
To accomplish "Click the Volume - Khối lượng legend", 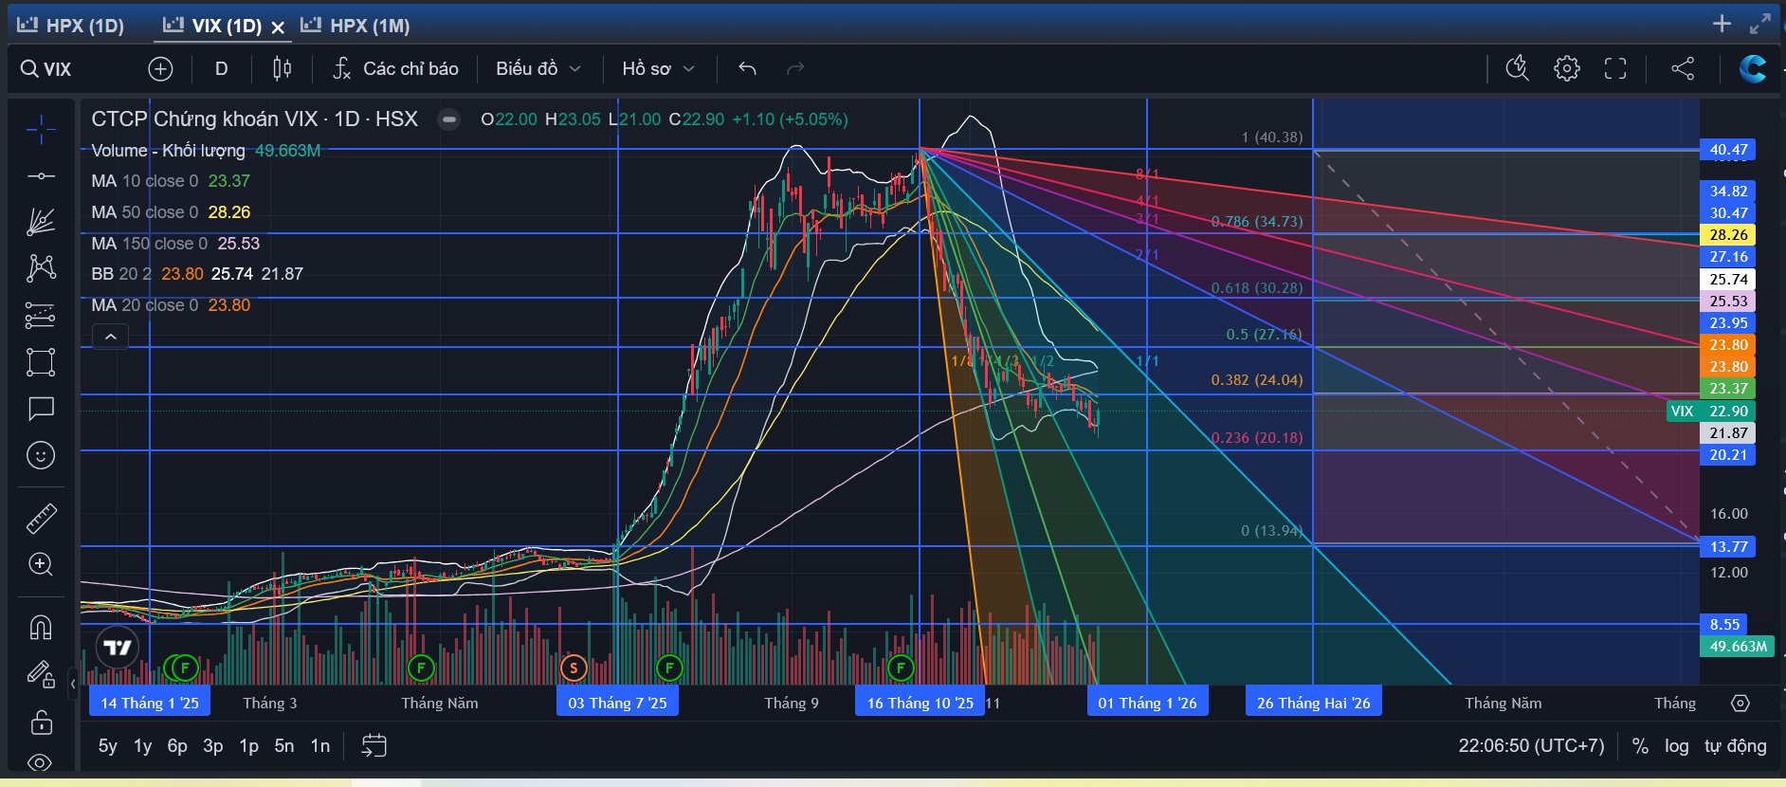I will 206,151.
